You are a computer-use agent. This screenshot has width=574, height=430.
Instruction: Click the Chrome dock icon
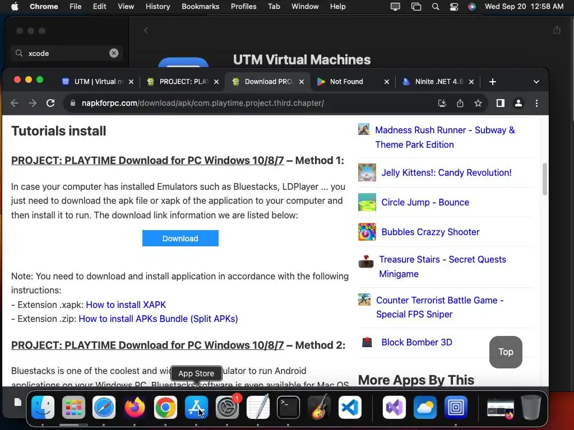pyautogui.click(x=165, y=407)
